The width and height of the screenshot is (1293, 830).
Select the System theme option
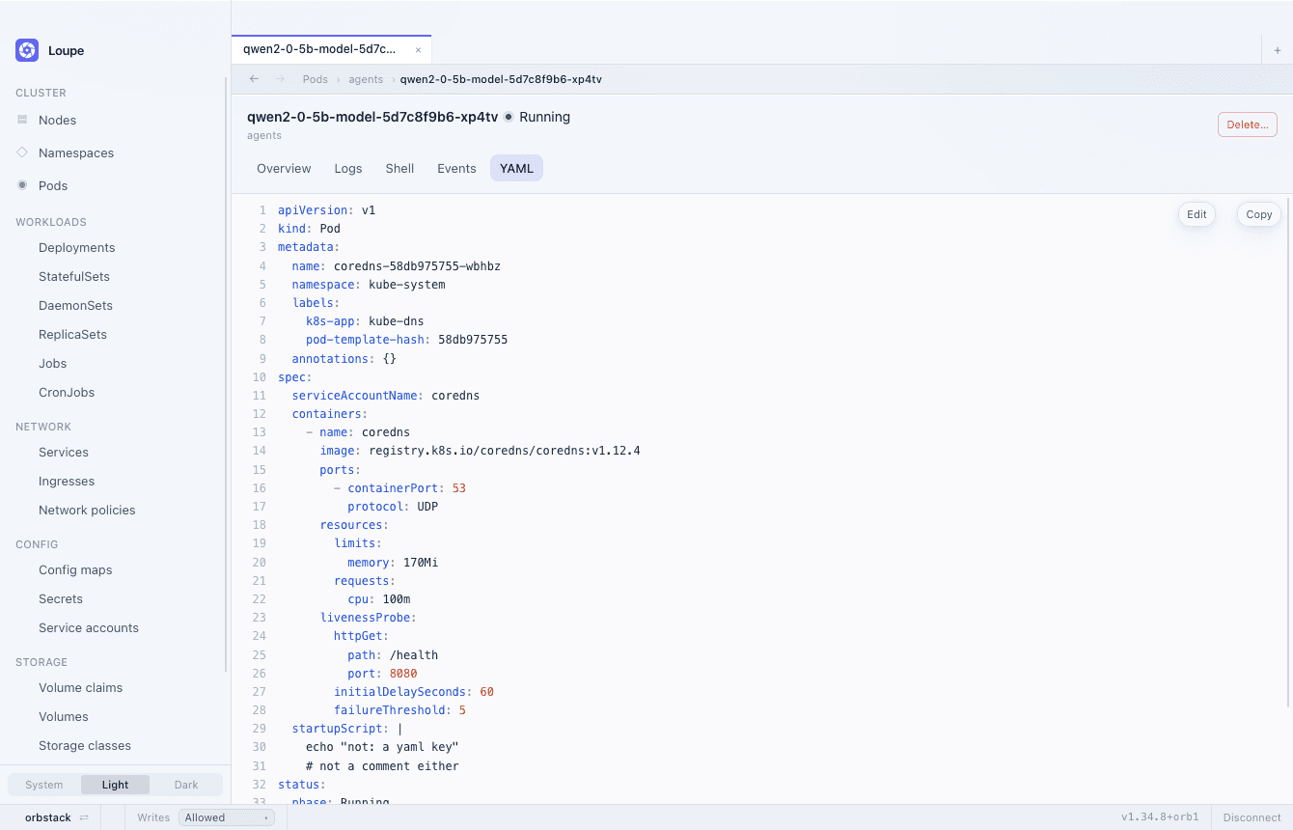pos(44,785)
